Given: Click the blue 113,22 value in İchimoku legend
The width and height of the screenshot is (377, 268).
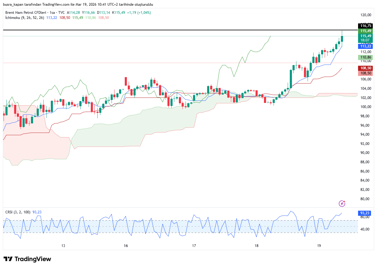Looking at the screenshot, I should 52,18.
